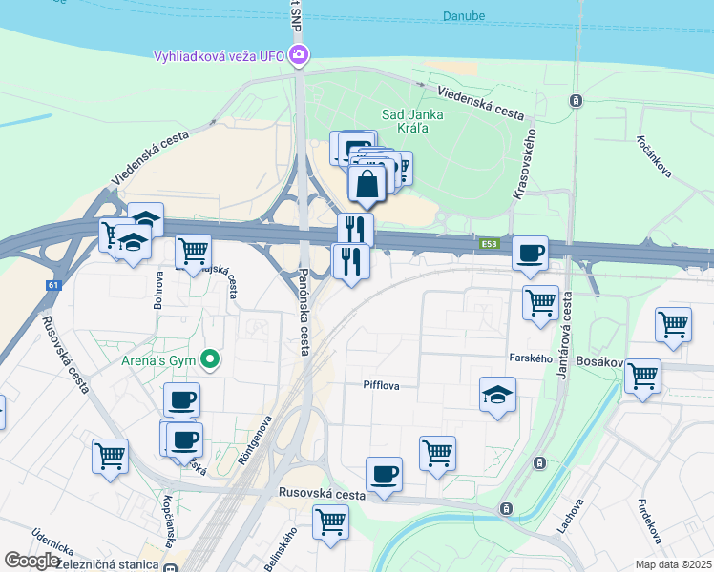Select shopping cart marker south of Pifflova
Screen dimensions: 714x572
437,456
